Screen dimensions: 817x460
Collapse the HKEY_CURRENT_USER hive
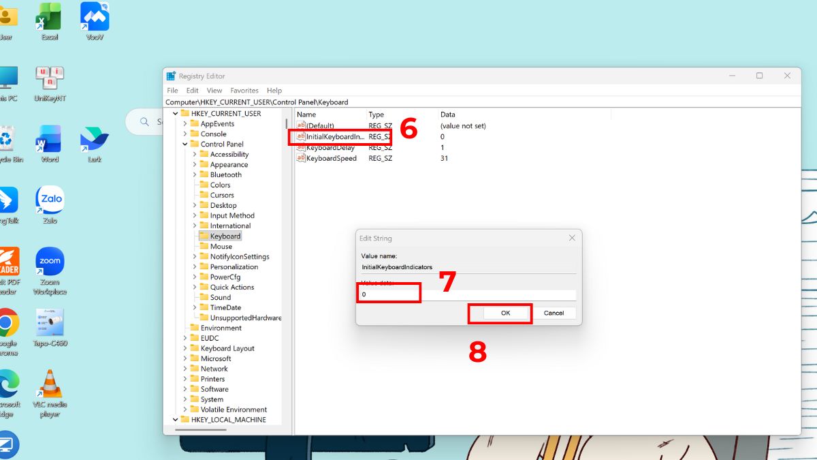pos(176,114)
